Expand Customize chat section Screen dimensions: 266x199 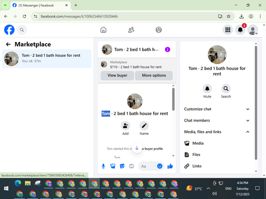[217, 109]
